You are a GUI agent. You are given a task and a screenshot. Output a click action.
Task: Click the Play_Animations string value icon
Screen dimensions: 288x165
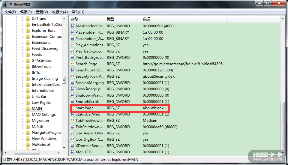pyautogui.click(x=73, y=45)
